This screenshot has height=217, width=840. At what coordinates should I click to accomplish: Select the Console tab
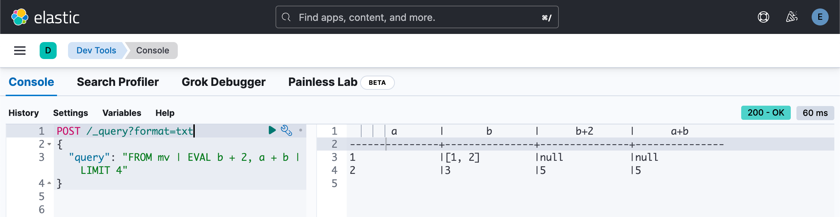31,82
